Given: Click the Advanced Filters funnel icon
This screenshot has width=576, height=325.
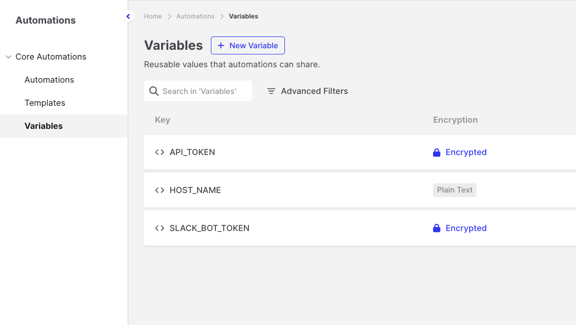Looking at the screenshot, I should click(x=271, y=91).
